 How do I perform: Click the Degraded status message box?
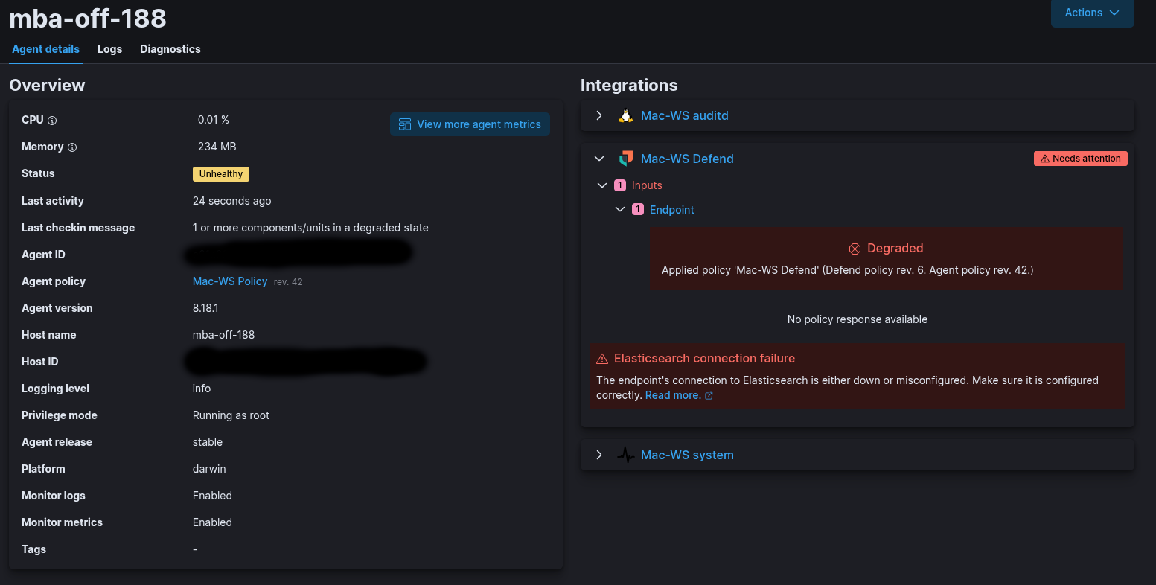click(x=887, y=258)
